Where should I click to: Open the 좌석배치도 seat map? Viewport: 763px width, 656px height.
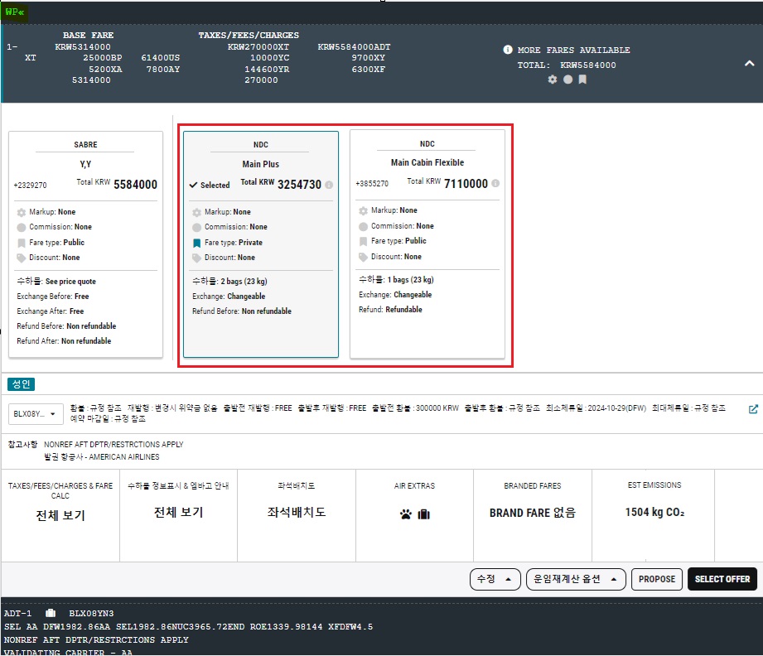(297, 512)
